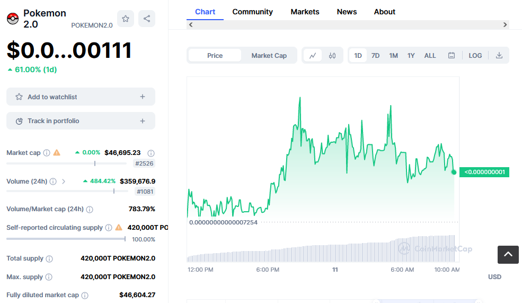Select the 1M time range

pos(394,56)
